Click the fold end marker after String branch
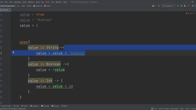 point(10,58)
